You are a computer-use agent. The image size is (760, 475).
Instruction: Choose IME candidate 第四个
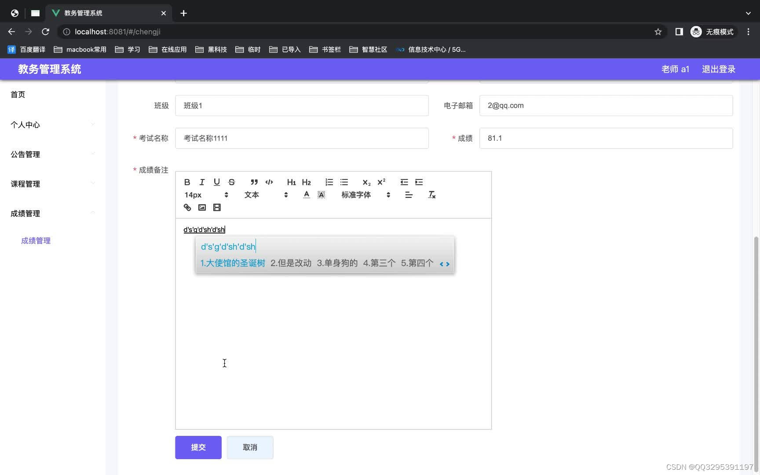417,263
